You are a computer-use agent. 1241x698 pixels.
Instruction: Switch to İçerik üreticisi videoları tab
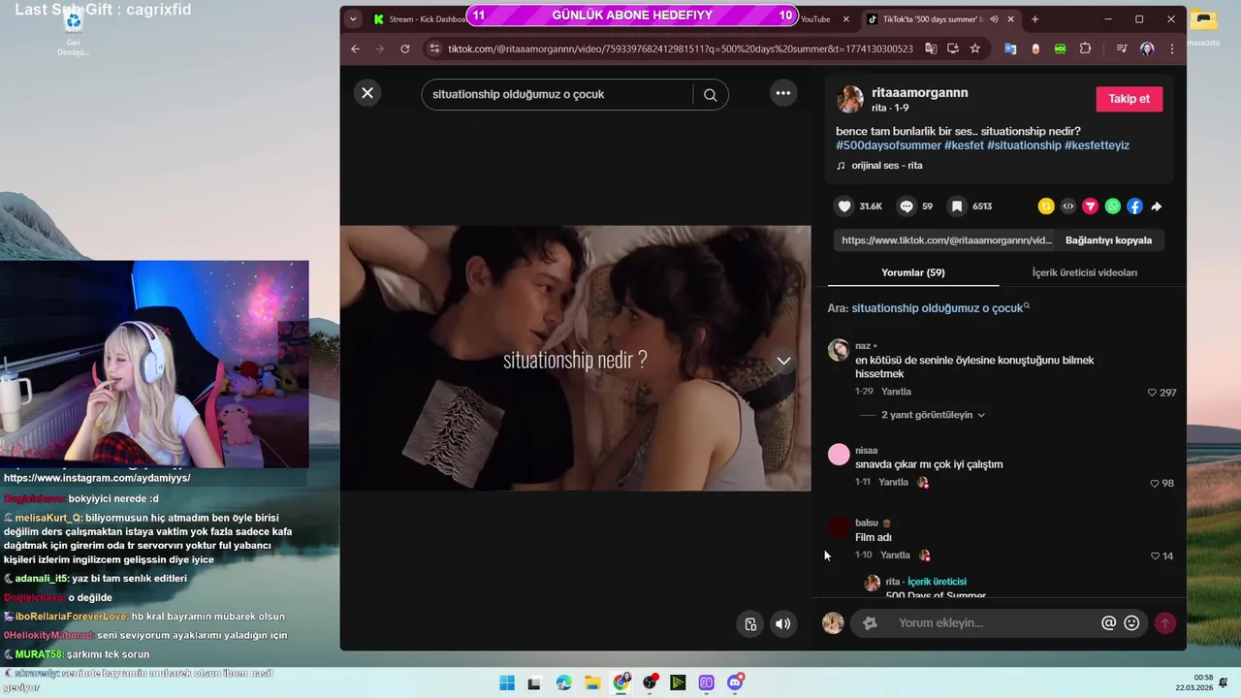coord(1084,272)
